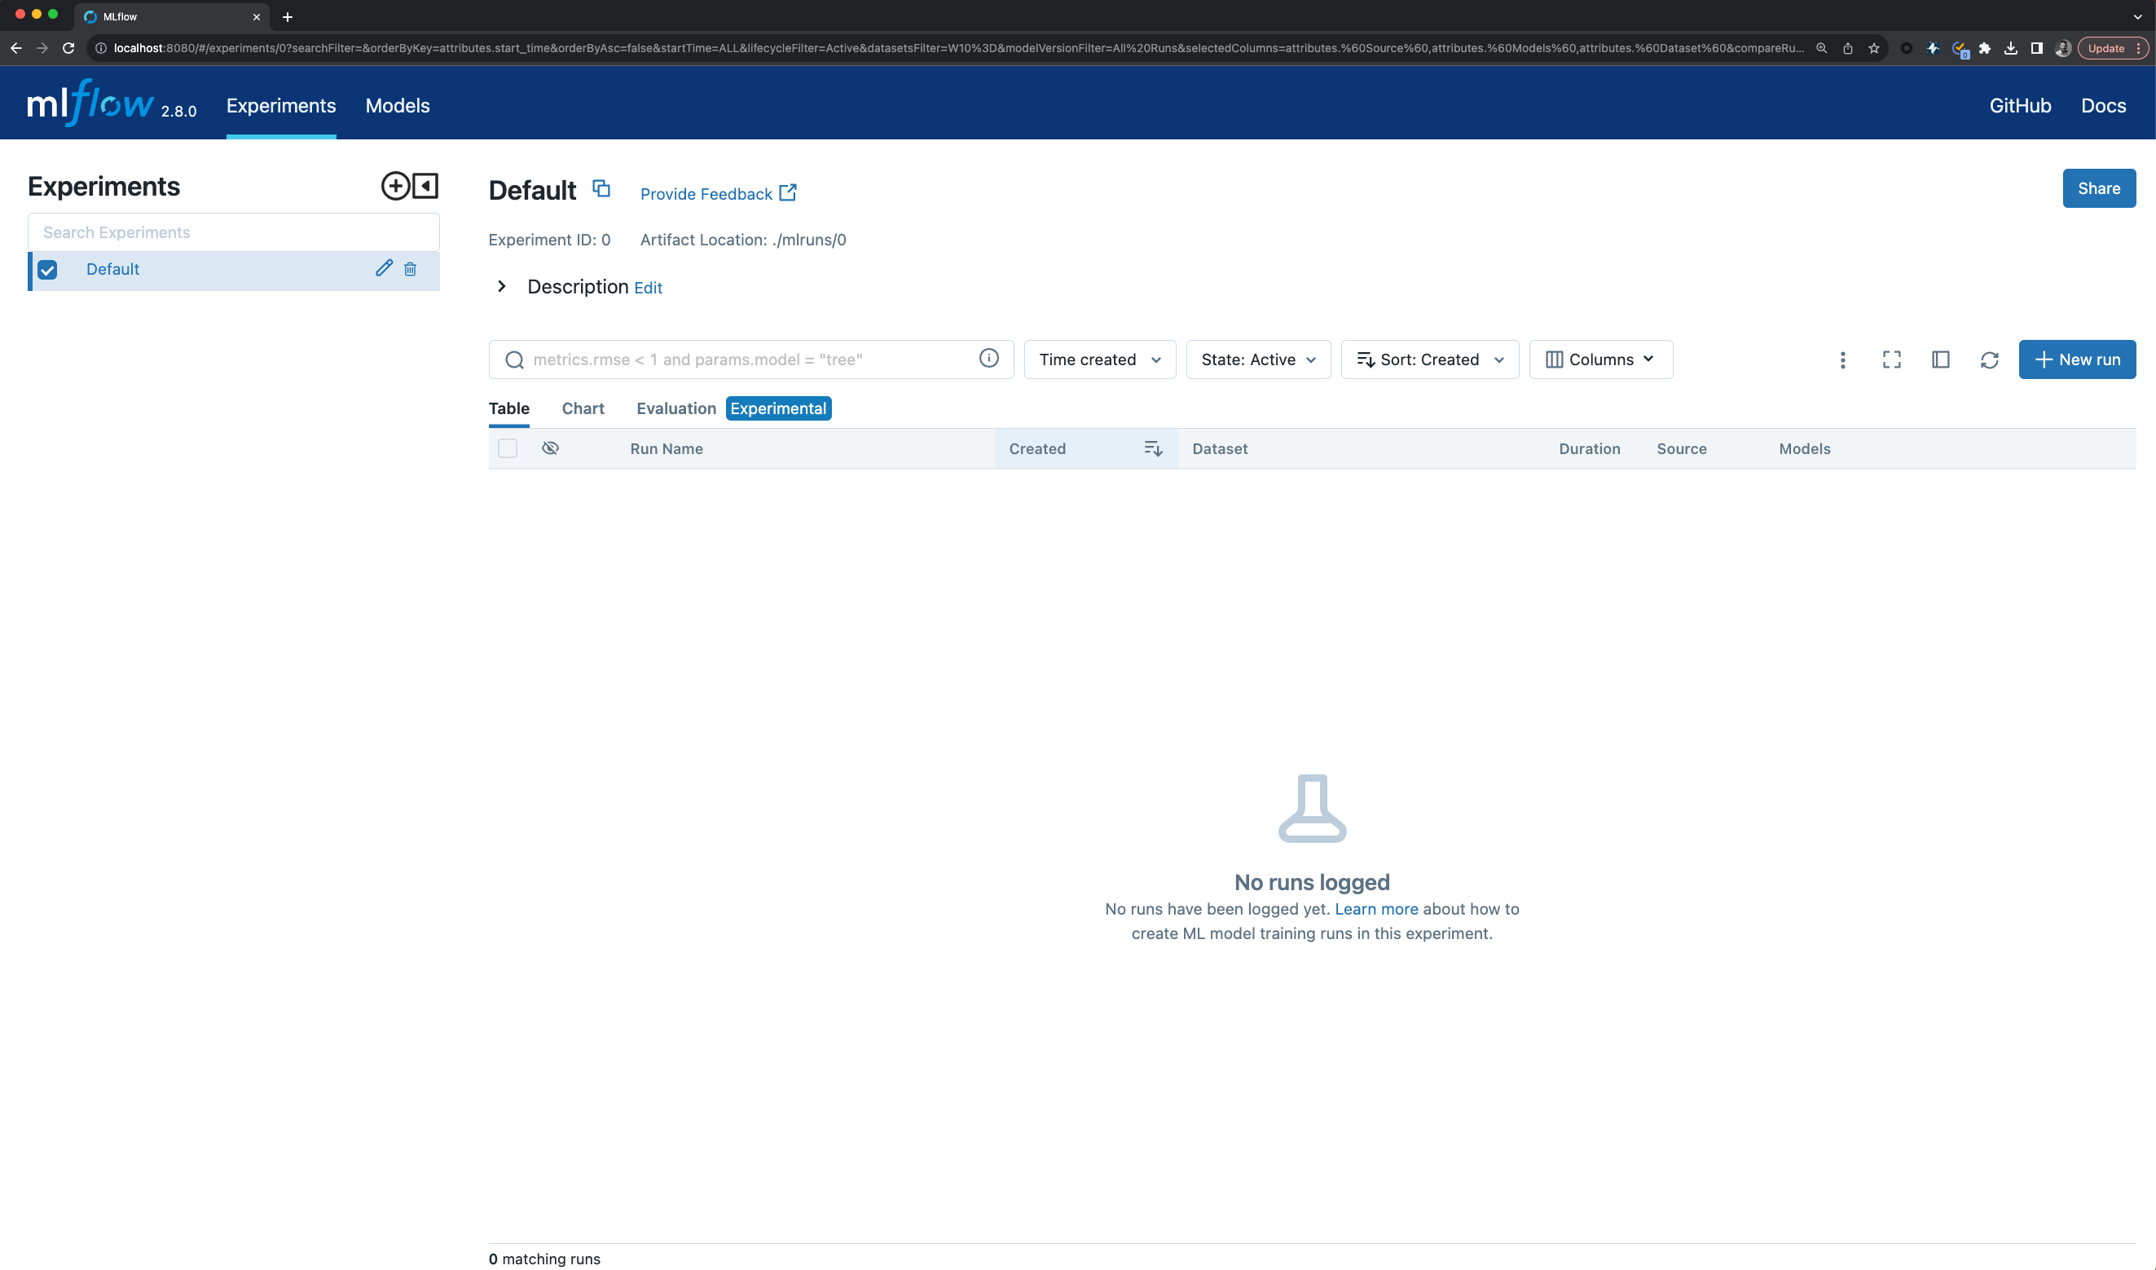Open the Models page from the navbar
Screen dimensions: 2156x1270
[398, 105]
